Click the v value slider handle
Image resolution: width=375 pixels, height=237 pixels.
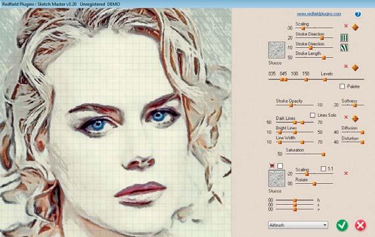click(295, 209)
